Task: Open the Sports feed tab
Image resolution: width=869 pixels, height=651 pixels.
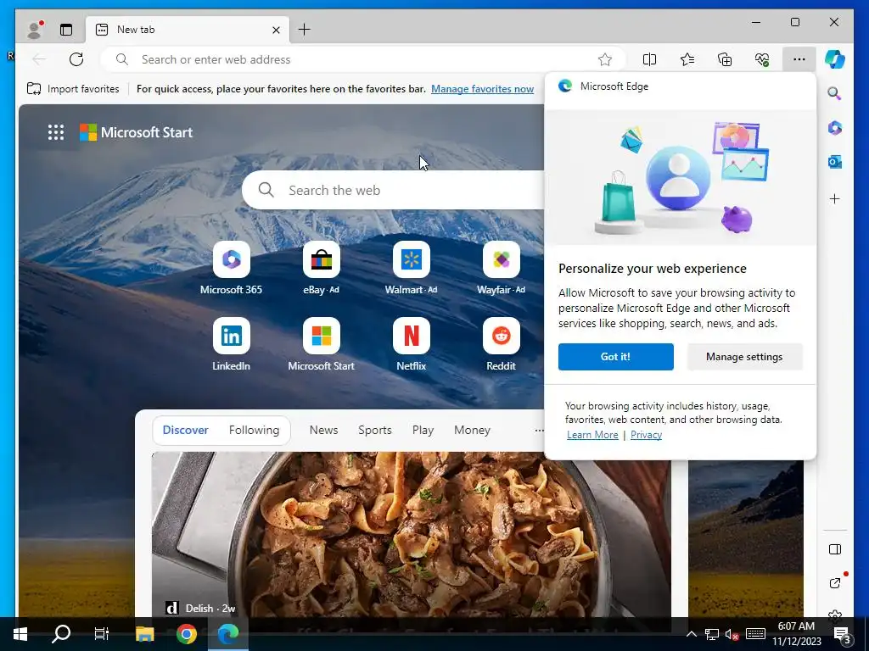Action: [374, 430]
